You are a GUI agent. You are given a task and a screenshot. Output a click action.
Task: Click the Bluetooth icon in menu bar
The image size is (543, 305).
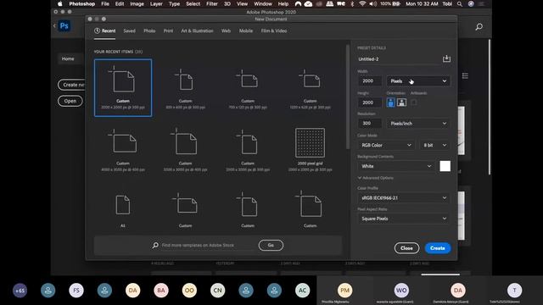tap(353, 3)
